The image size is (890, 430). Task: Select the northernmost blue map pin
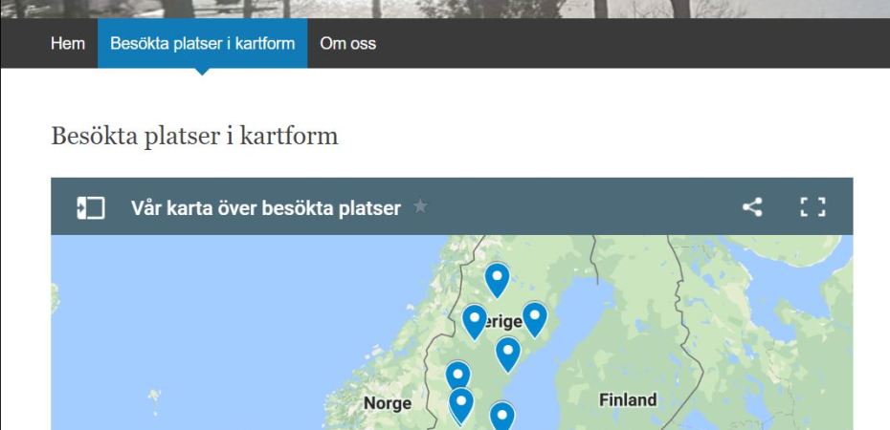click(498, 279)
